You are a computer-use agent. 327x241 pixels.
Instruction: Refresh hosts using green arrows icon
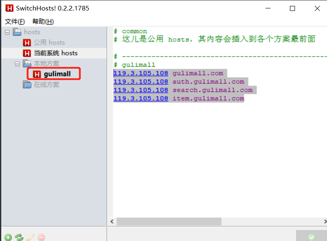19,237
